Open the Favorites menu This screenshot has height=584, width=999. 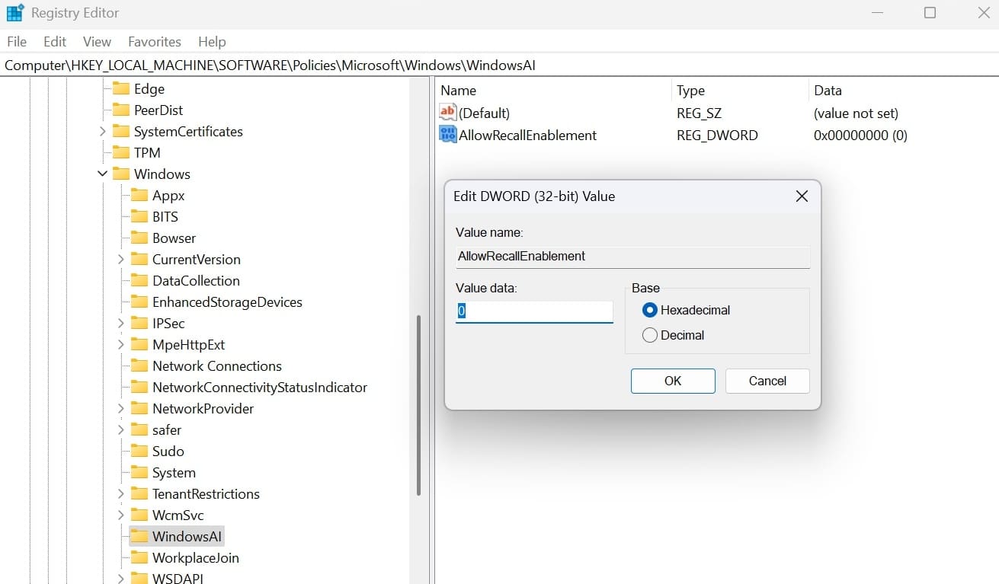pos(154,42)
